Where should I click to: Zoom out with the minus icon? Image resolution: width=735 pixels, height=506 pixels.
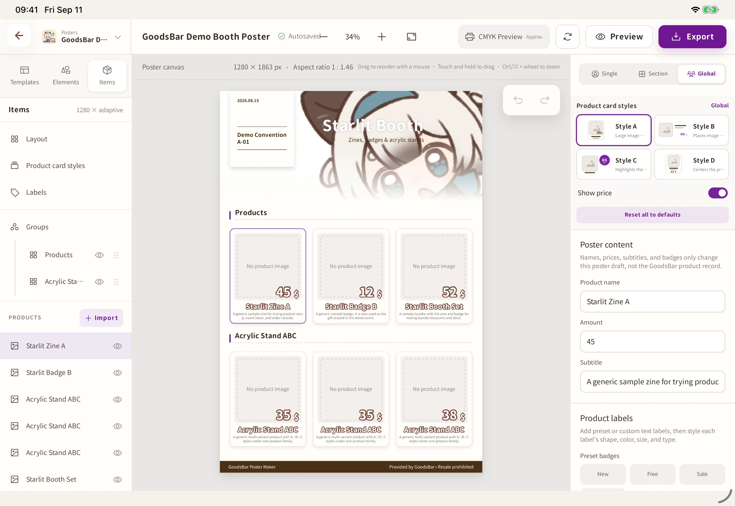(x=323, y=37)
